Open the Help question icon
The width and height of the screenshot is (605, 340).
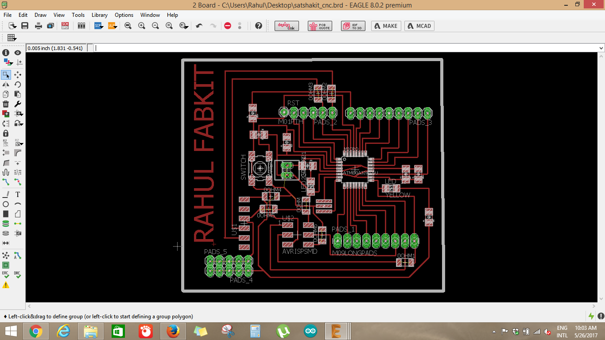point(259,26)
